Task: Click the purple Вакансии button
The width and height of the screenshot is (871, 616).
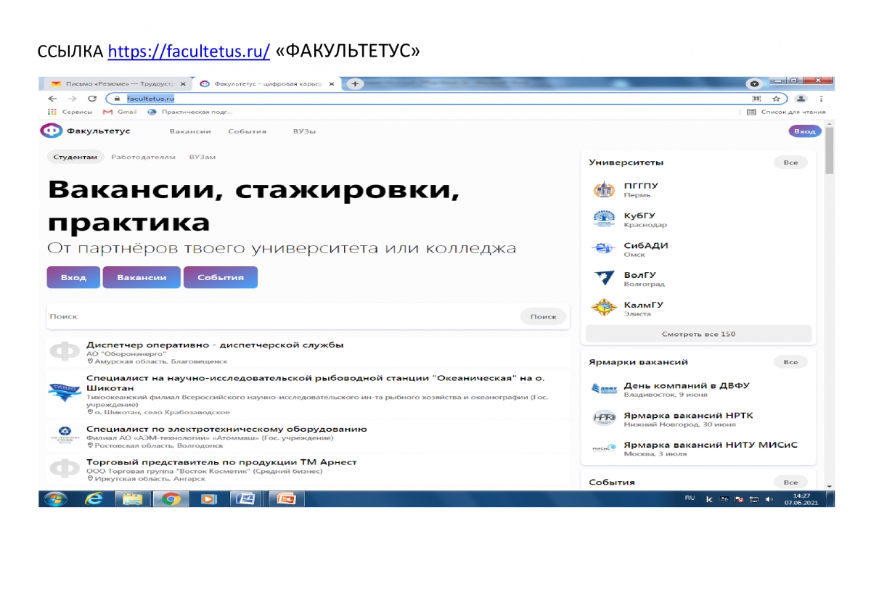Action: coord(142,277)
